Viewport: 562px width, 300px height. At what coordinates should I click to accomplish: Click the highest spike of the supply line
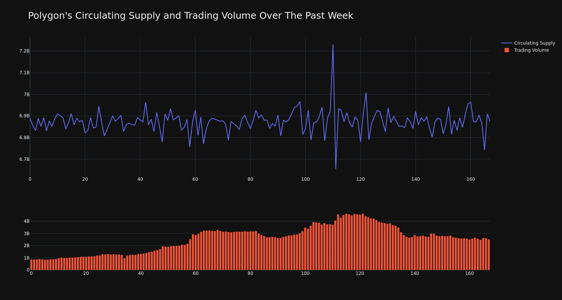[333, 45]
